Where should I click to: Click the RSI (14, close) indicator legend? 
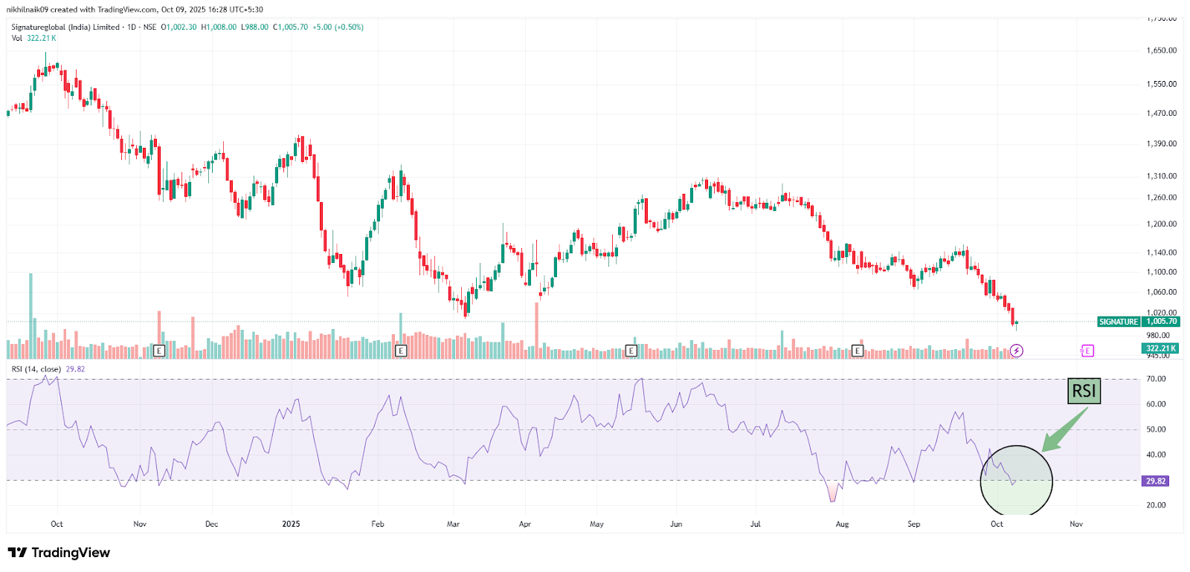click(36, 369)
